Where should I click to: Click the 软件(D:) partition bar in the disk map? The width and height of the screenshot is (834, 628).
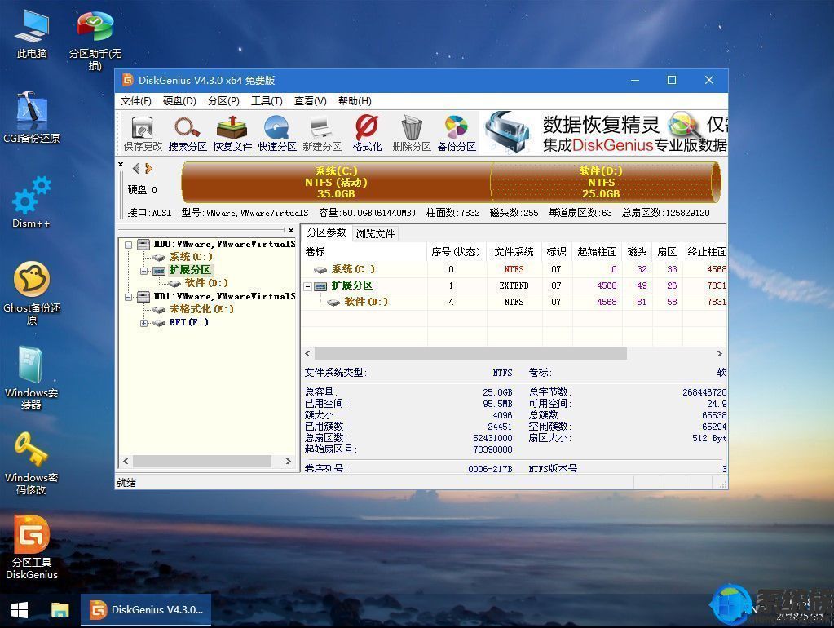[x=601, y=183]
